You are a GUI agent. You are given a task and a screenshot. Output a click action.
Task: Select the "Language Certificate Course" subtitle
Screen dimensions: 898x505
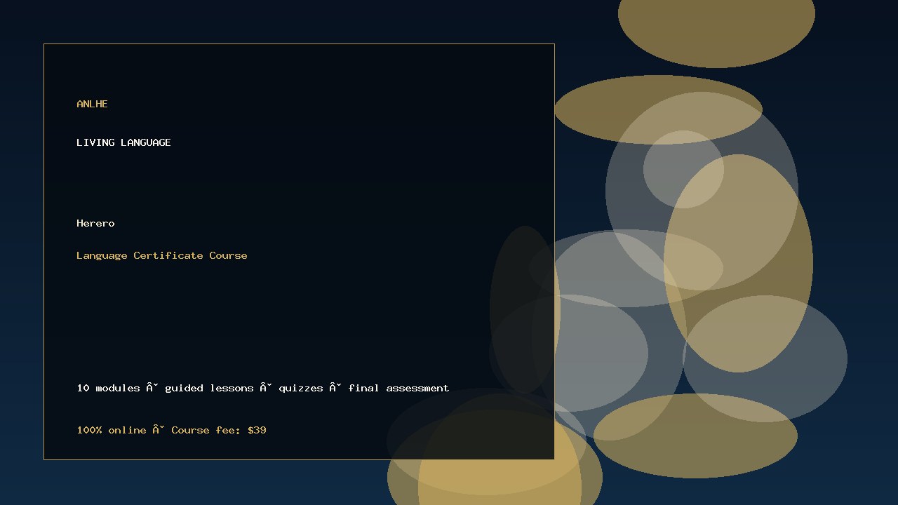pos(162,255)
